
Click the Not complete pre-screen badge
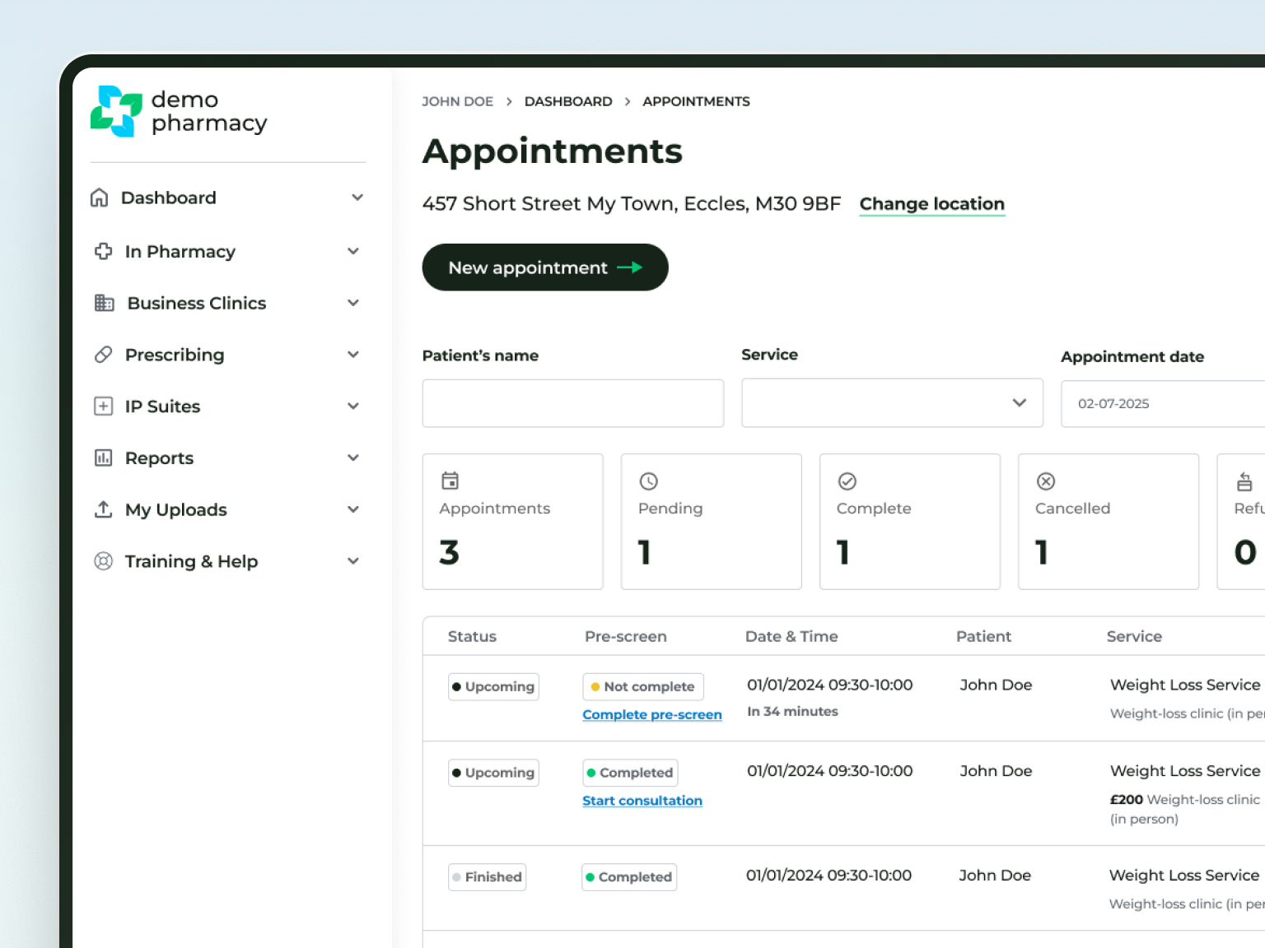(x=642, y=686)
